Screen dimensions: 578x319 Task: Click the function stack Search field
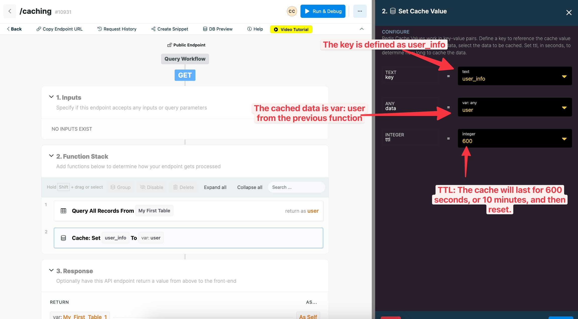coord(296,187)
